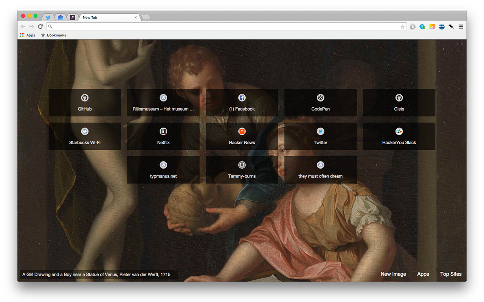Screen dimensions: 484x302
Task: Click the blue ninja face extension icon
Action: 442,27
